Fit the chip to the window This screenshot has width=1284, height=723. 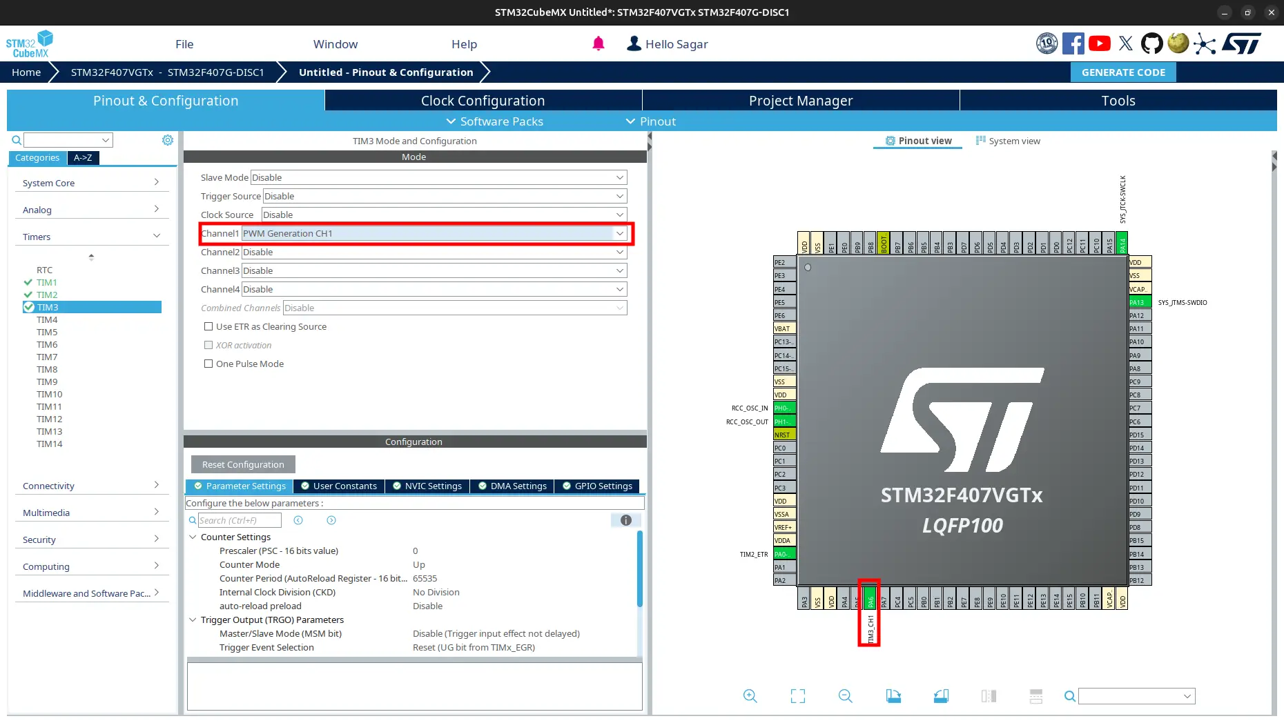[798, 696]
